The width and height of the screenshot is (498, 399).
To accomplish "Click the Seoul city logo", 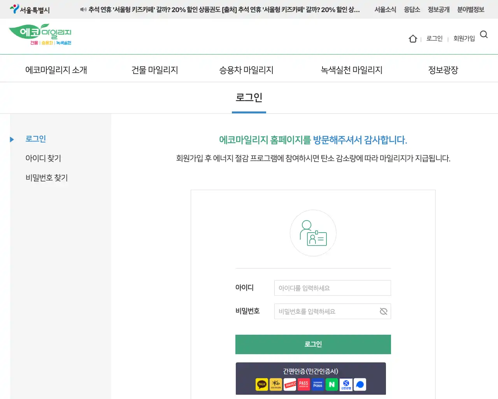I will coord(30,9).
